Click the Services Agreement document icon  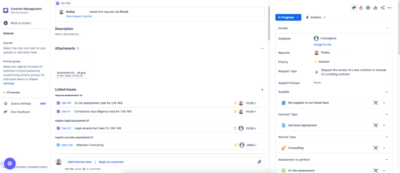283,125
